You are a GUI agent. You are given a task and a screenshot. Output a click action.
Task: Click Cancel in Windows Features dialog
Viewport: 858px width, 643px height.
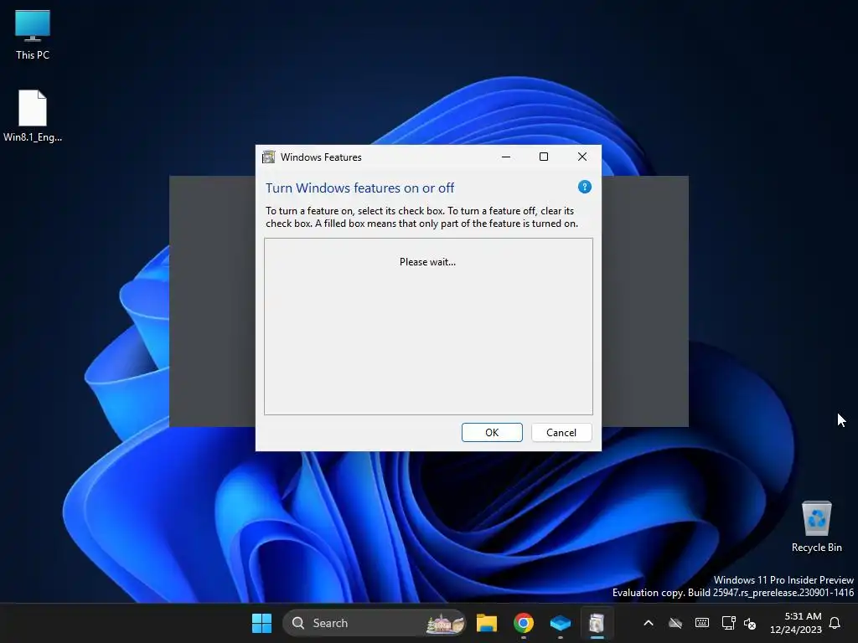click(x=561, y=433)
